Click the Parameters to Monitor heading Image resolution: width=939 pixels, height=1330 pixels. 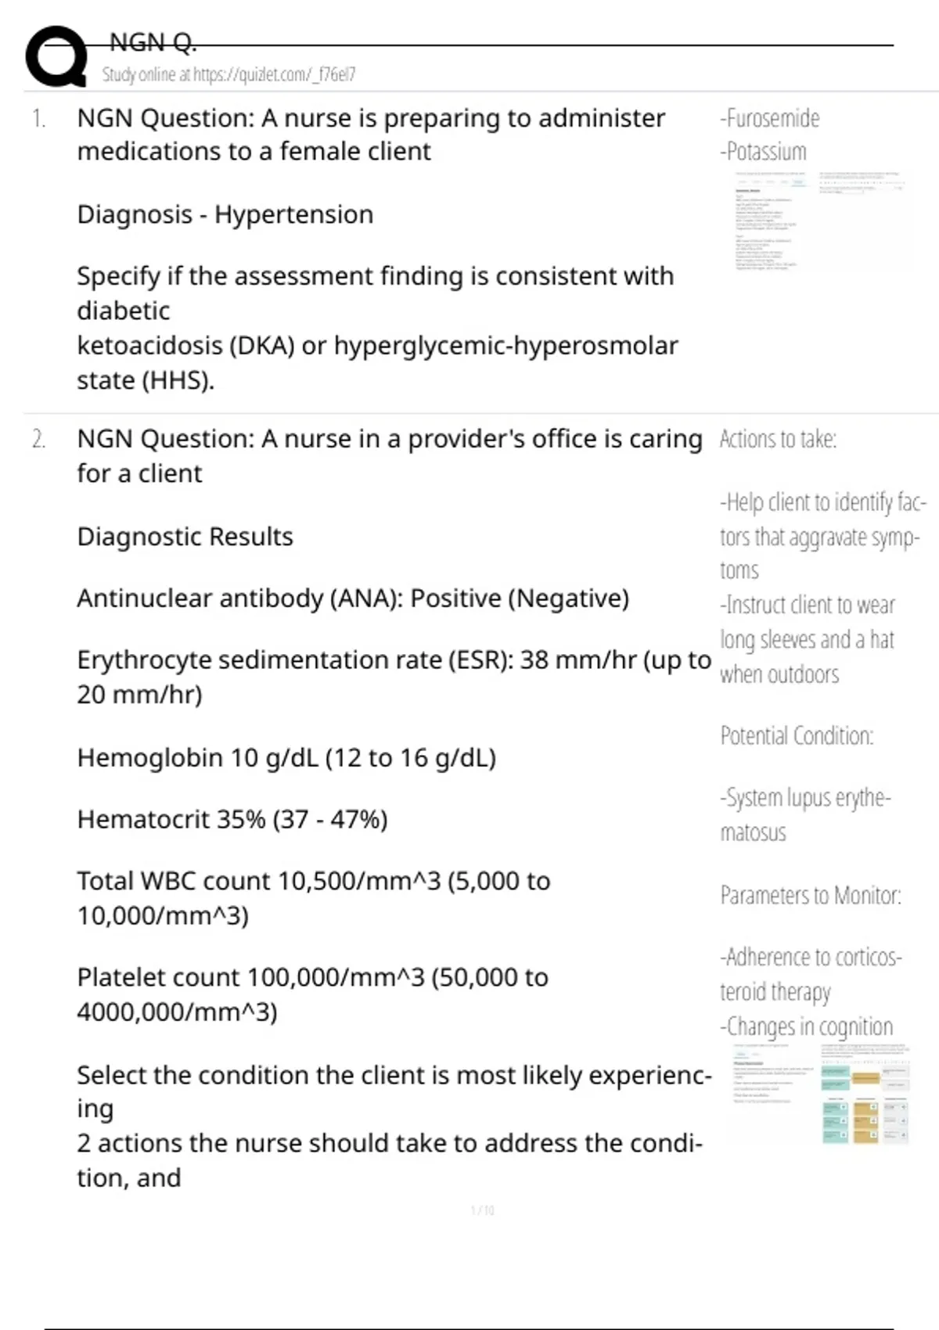tap(811, 896)
